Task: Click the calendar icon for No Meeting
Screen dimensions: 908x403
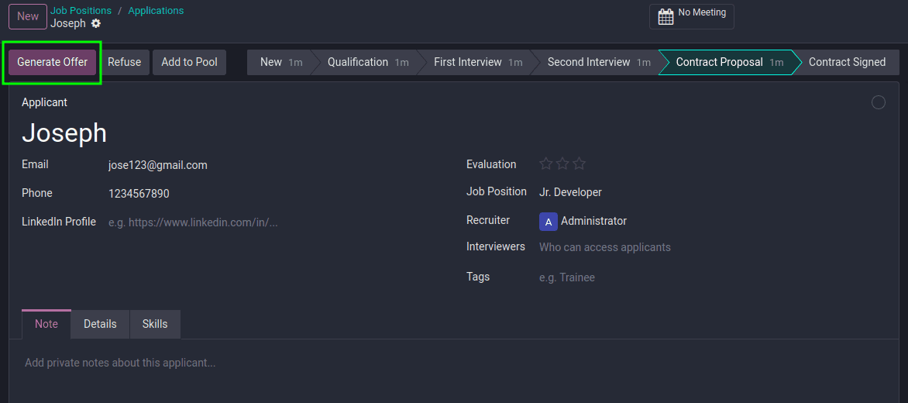Action: click(x=666, y=16)
